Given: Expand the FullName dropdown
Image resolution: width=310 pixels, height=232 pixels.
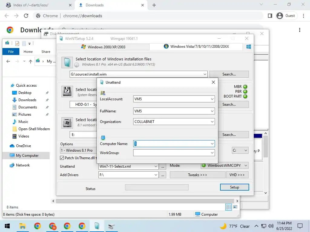Looking at the screenshot, I should pos(212,111).
